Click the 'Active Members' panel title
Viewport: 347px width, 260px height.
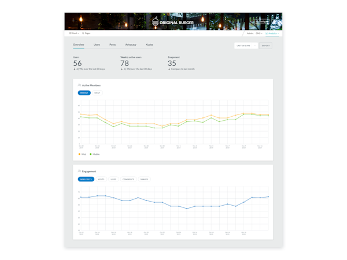pos(91,85)
